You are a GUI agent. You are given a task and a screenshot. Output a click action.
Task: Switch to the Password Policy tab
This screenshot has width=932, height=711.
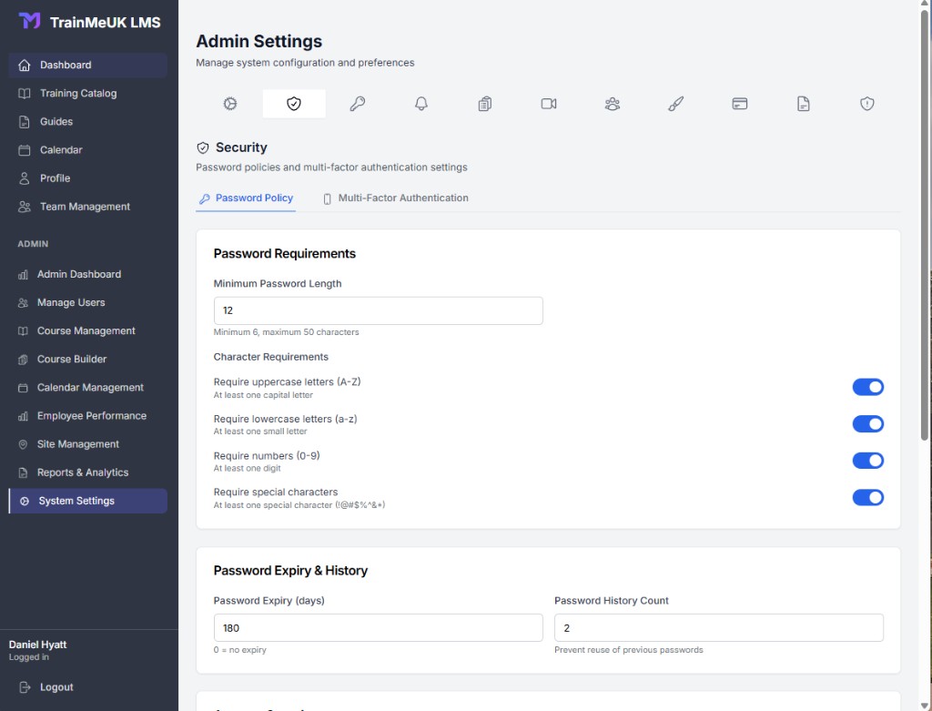(x=246, y=198)
